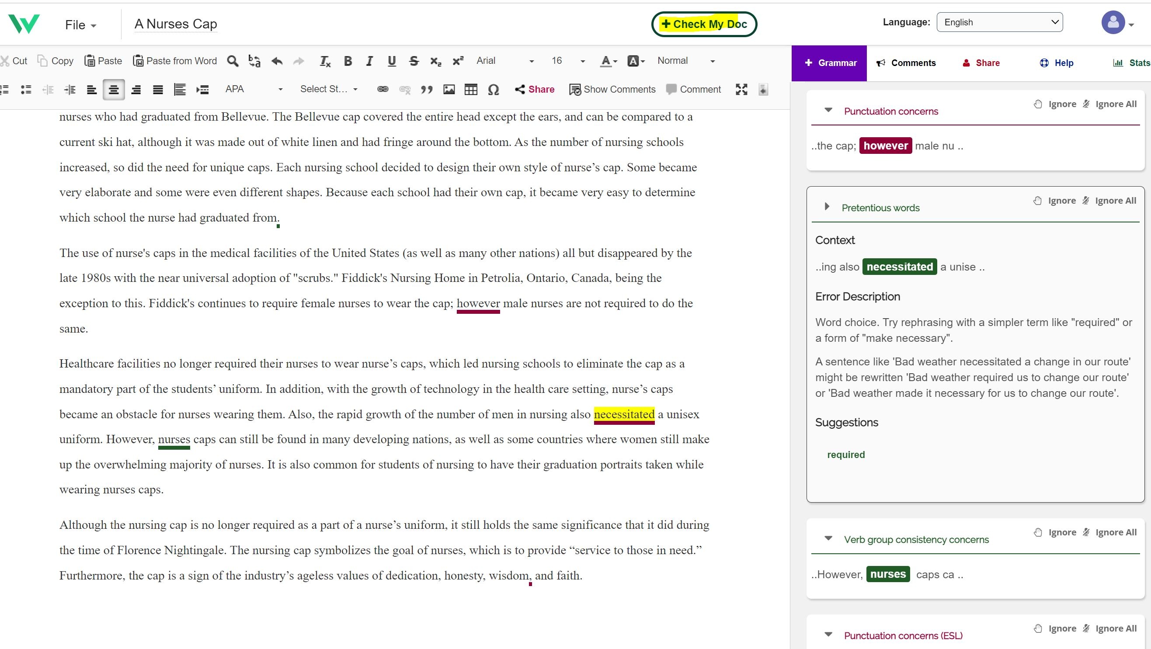Click the Cut toolbar icon

coord(14,61)
